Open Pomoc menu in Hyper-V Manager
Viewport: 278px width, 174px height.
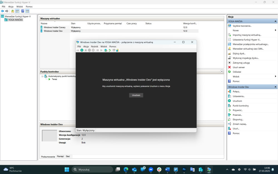(29, 7)
